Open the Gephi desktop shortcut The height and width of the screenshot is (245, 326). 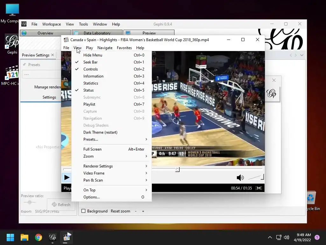(12, 44)
